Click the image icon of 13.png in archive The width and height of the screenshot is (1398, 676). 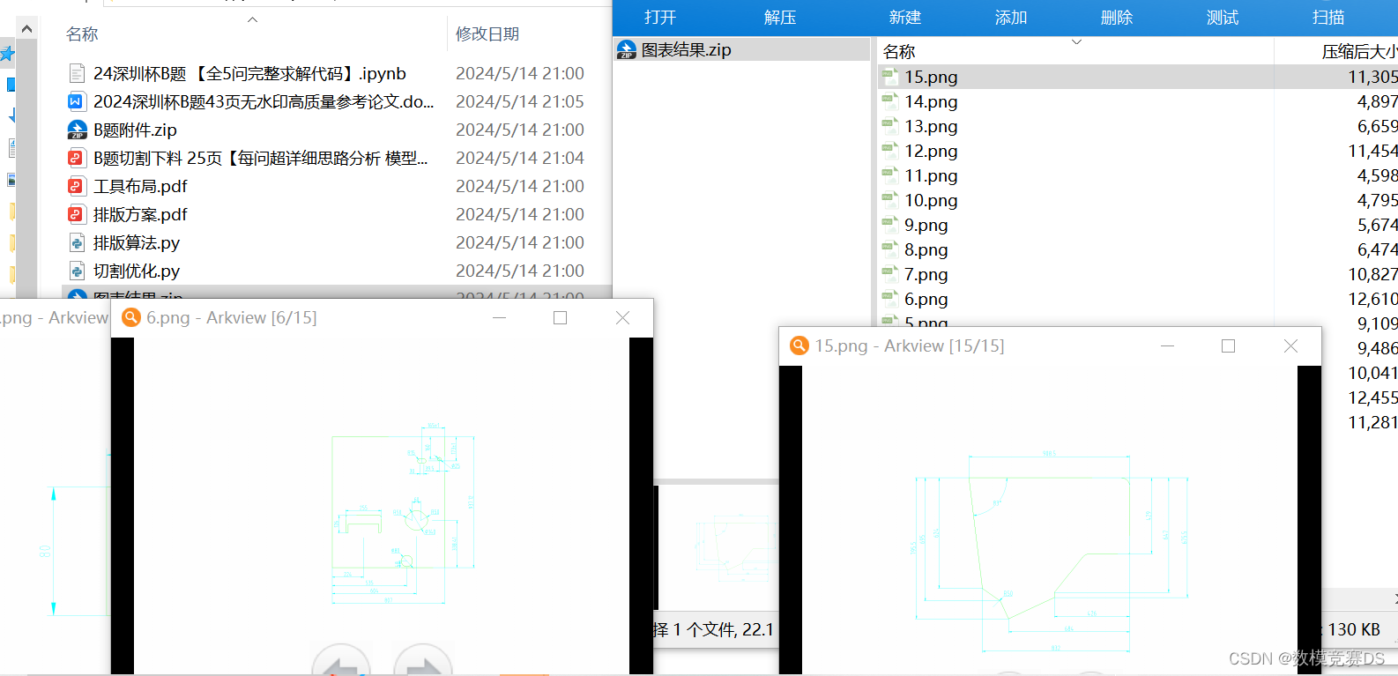(890, 126)
